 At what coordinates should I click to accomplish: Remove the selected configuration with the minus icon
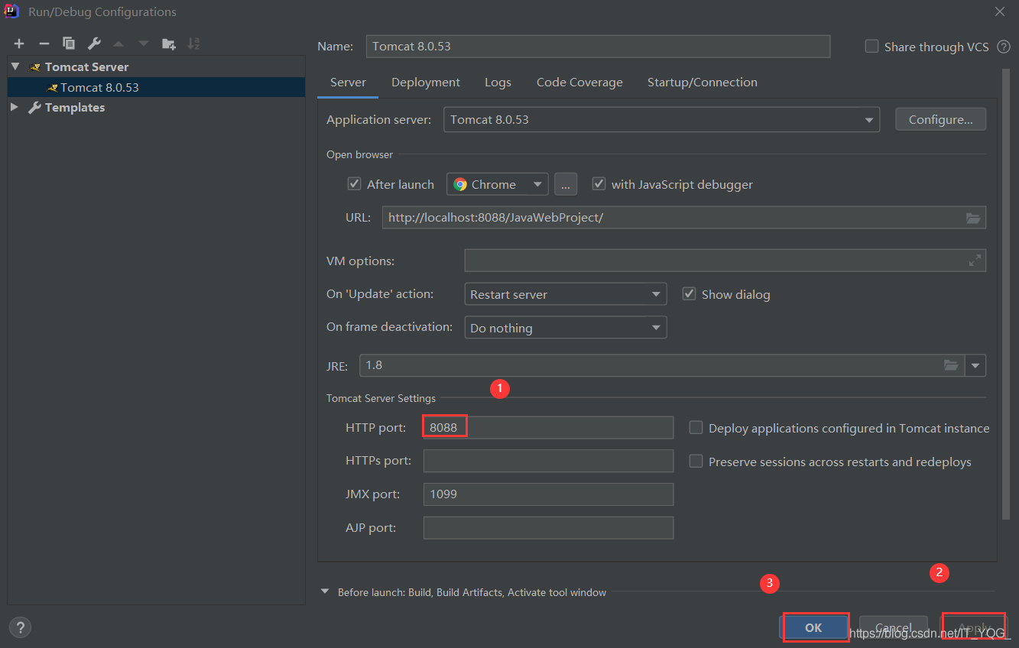point(44,44)
